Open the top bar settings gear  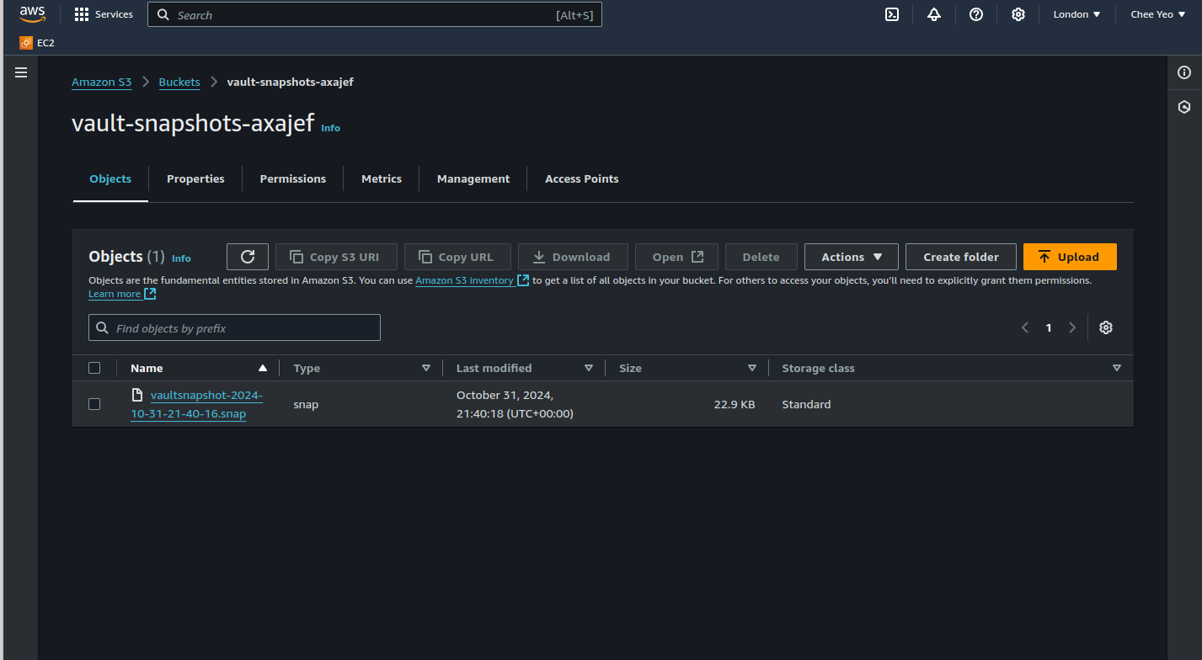1018,14
